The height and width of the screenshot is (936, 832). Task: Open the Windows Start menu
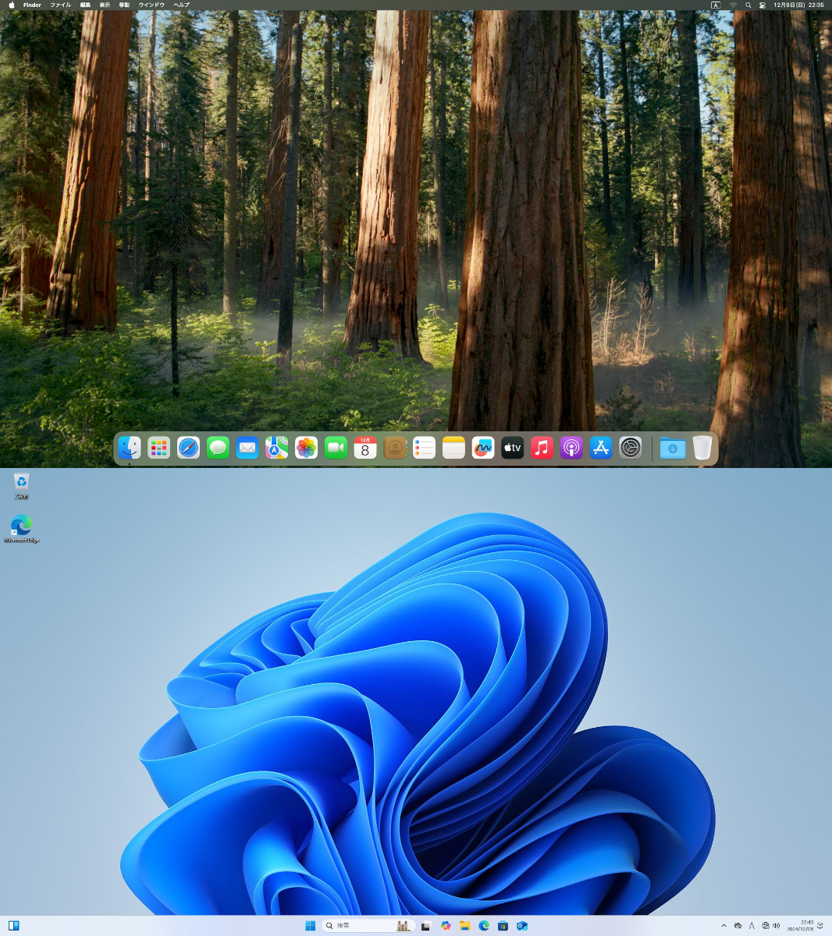tap(310, 926)
